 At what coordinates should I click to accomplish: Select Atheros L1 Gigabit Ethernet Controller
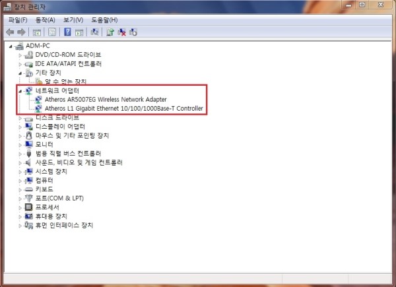coord(124,108)
